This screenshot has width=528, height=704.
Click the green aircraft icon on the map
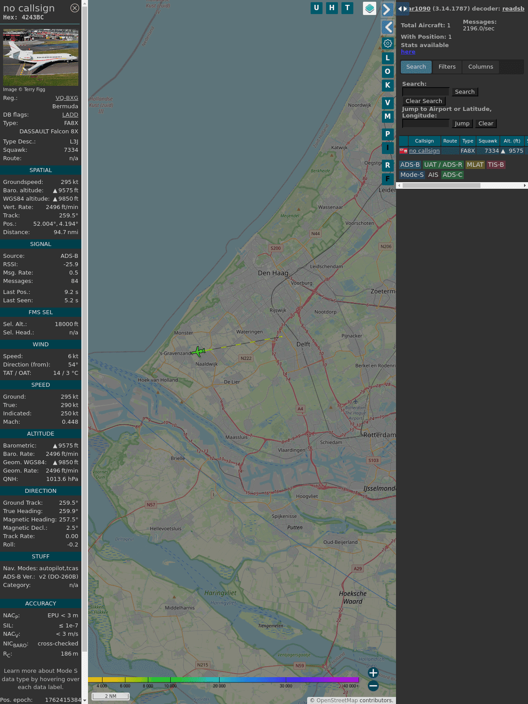198,352
